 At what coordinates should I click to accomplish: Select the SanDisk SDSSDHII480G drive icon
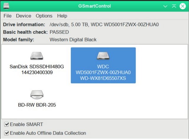37,56
